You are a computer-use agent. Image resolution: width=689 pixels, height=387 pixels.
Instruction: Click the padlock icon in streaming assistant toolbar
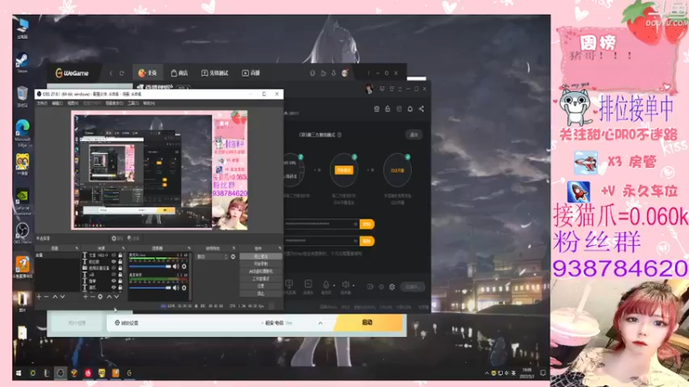tap(388, 109)
